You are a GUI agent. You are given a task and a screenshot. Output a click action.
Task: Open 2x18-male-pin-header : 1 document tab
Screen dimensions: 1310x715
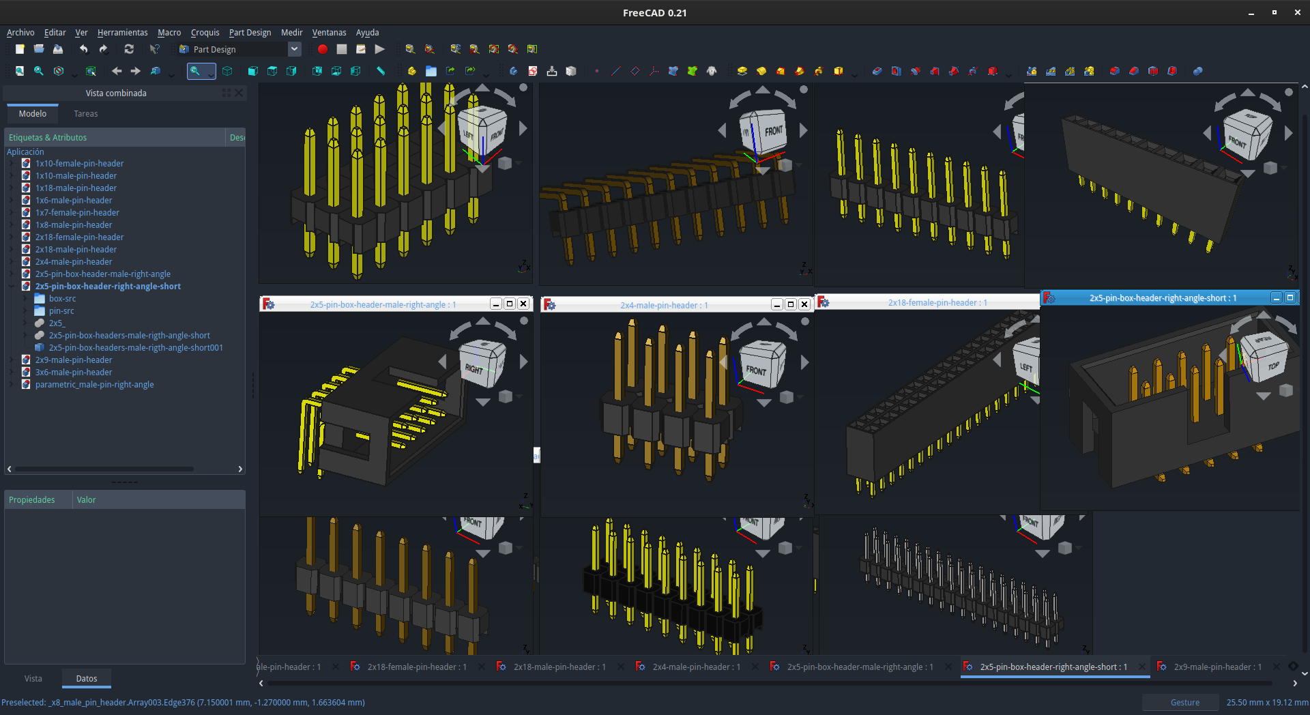[x=559, y=667]
